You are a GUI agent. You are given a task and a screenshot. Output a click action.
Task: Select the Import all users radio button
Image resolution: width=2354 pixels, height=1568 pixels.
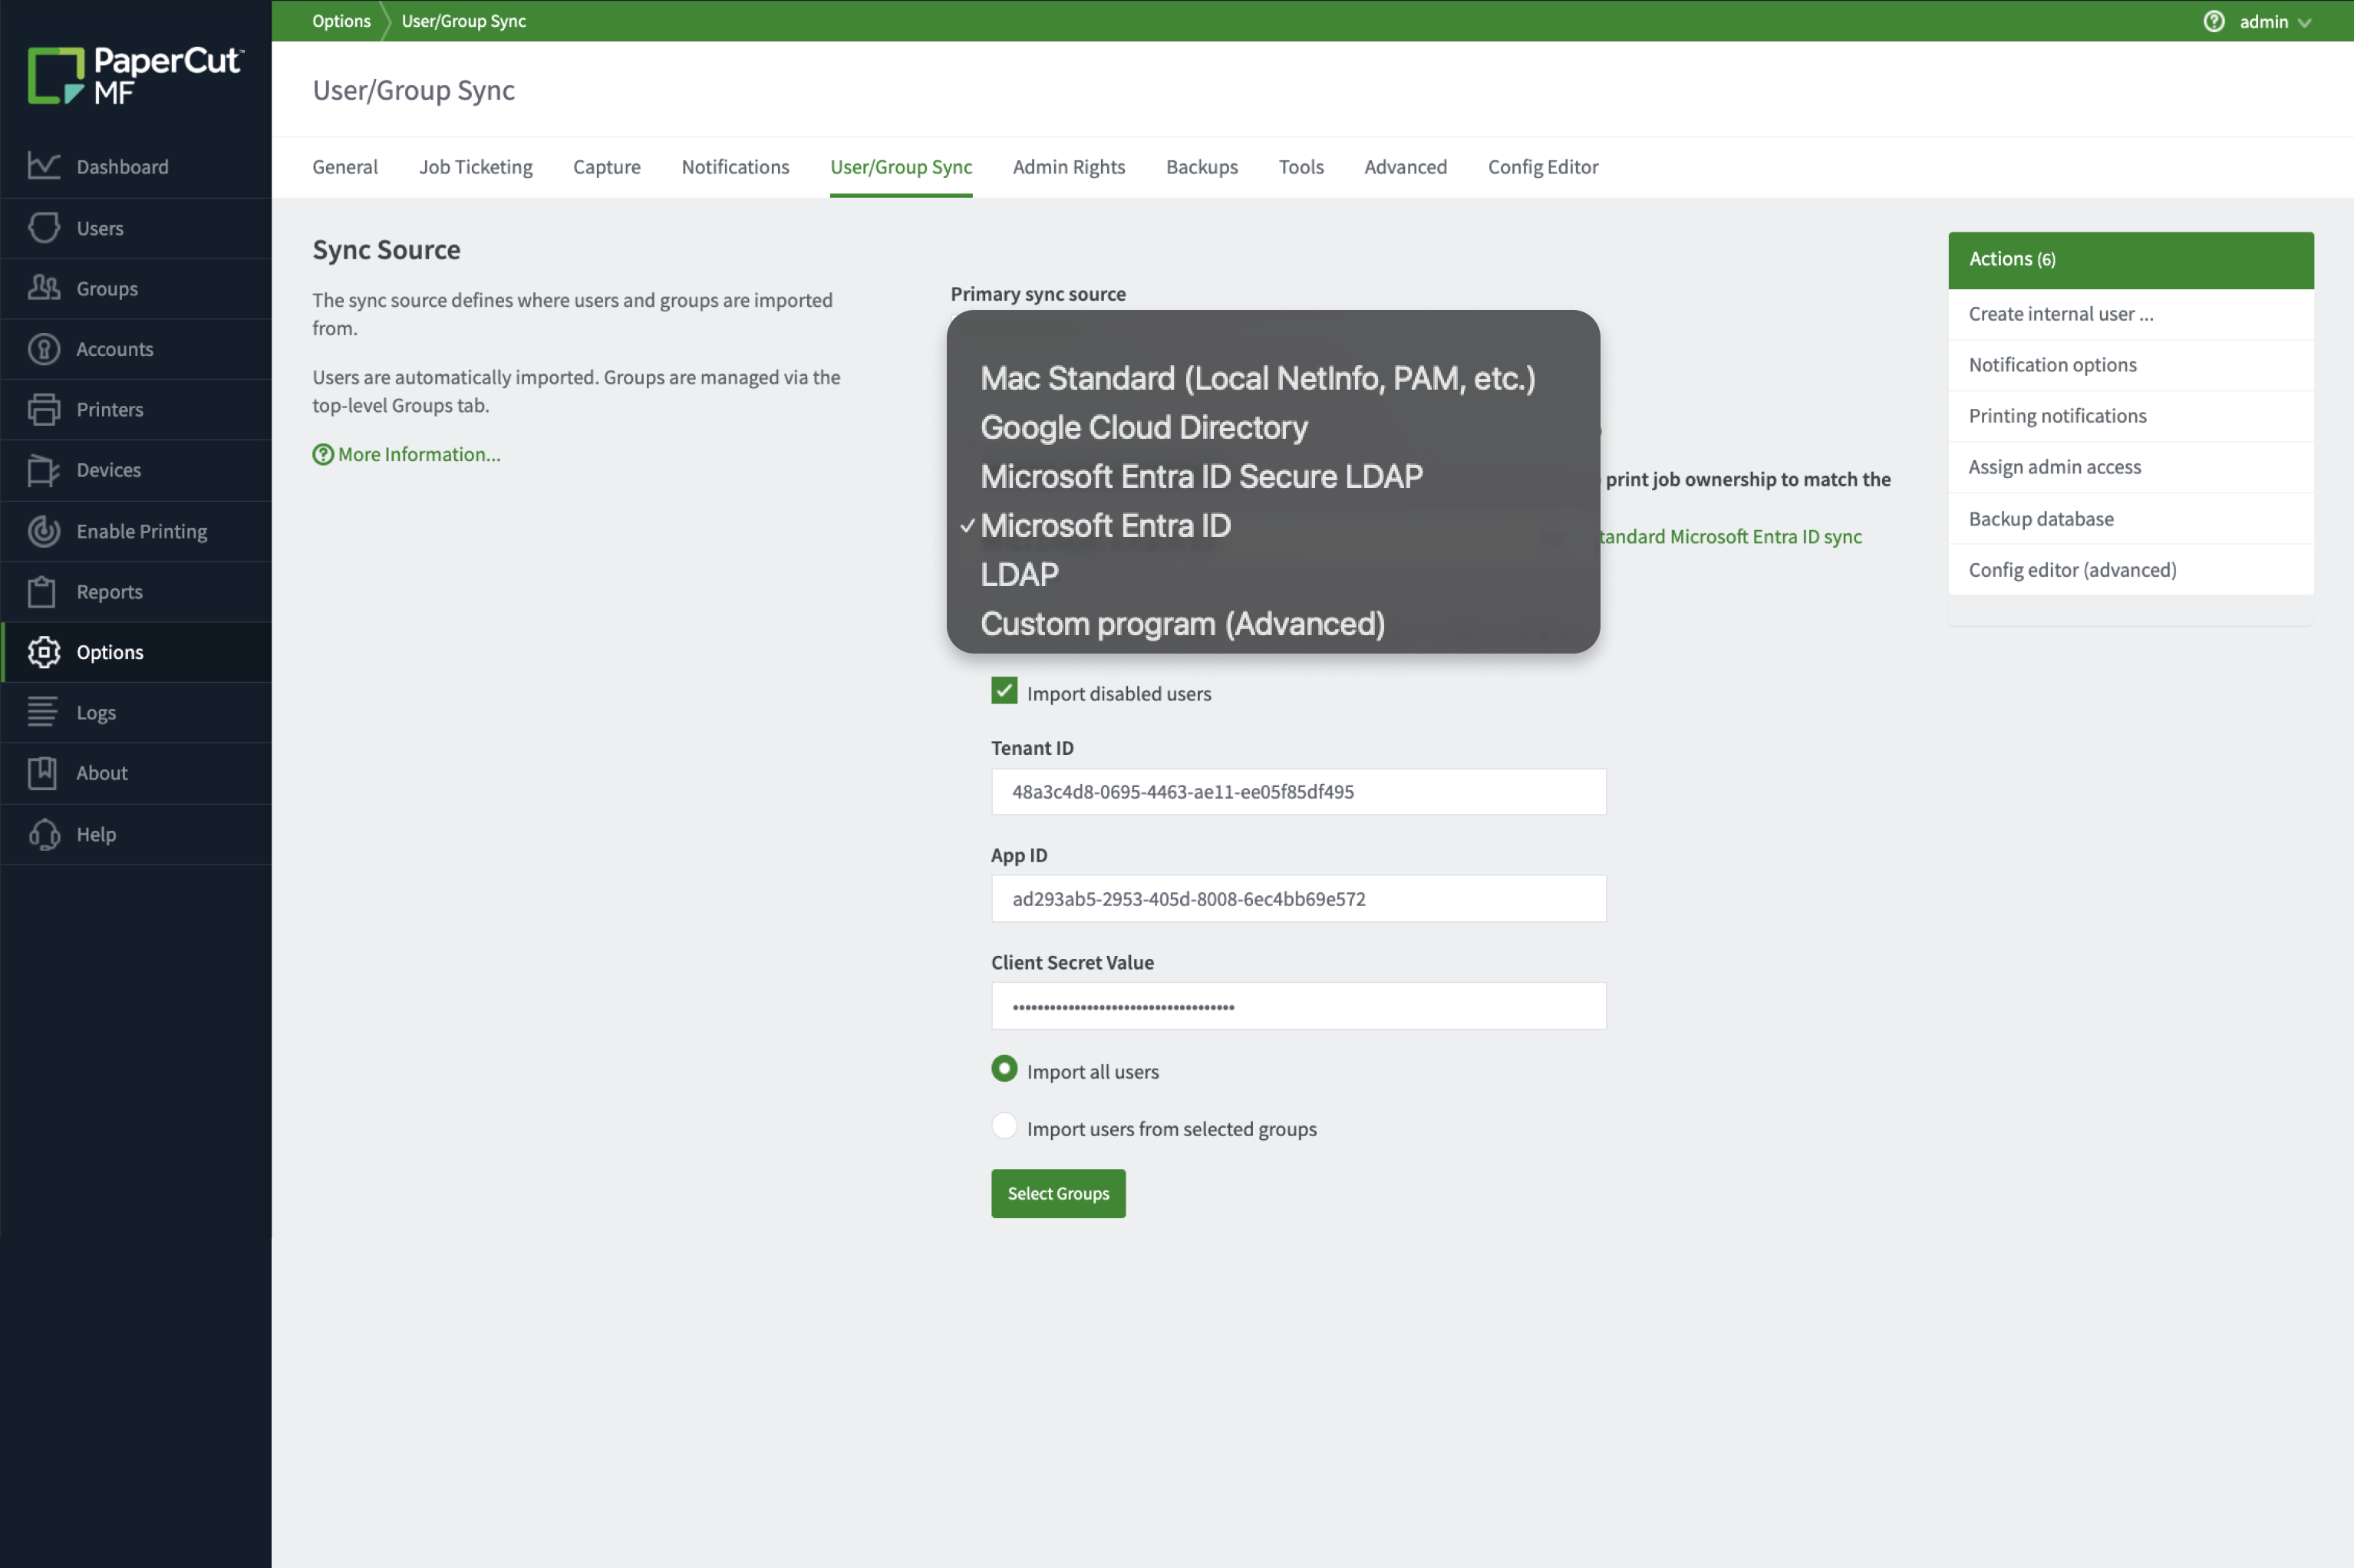pyautogui.click(x=1003, y=1068)
